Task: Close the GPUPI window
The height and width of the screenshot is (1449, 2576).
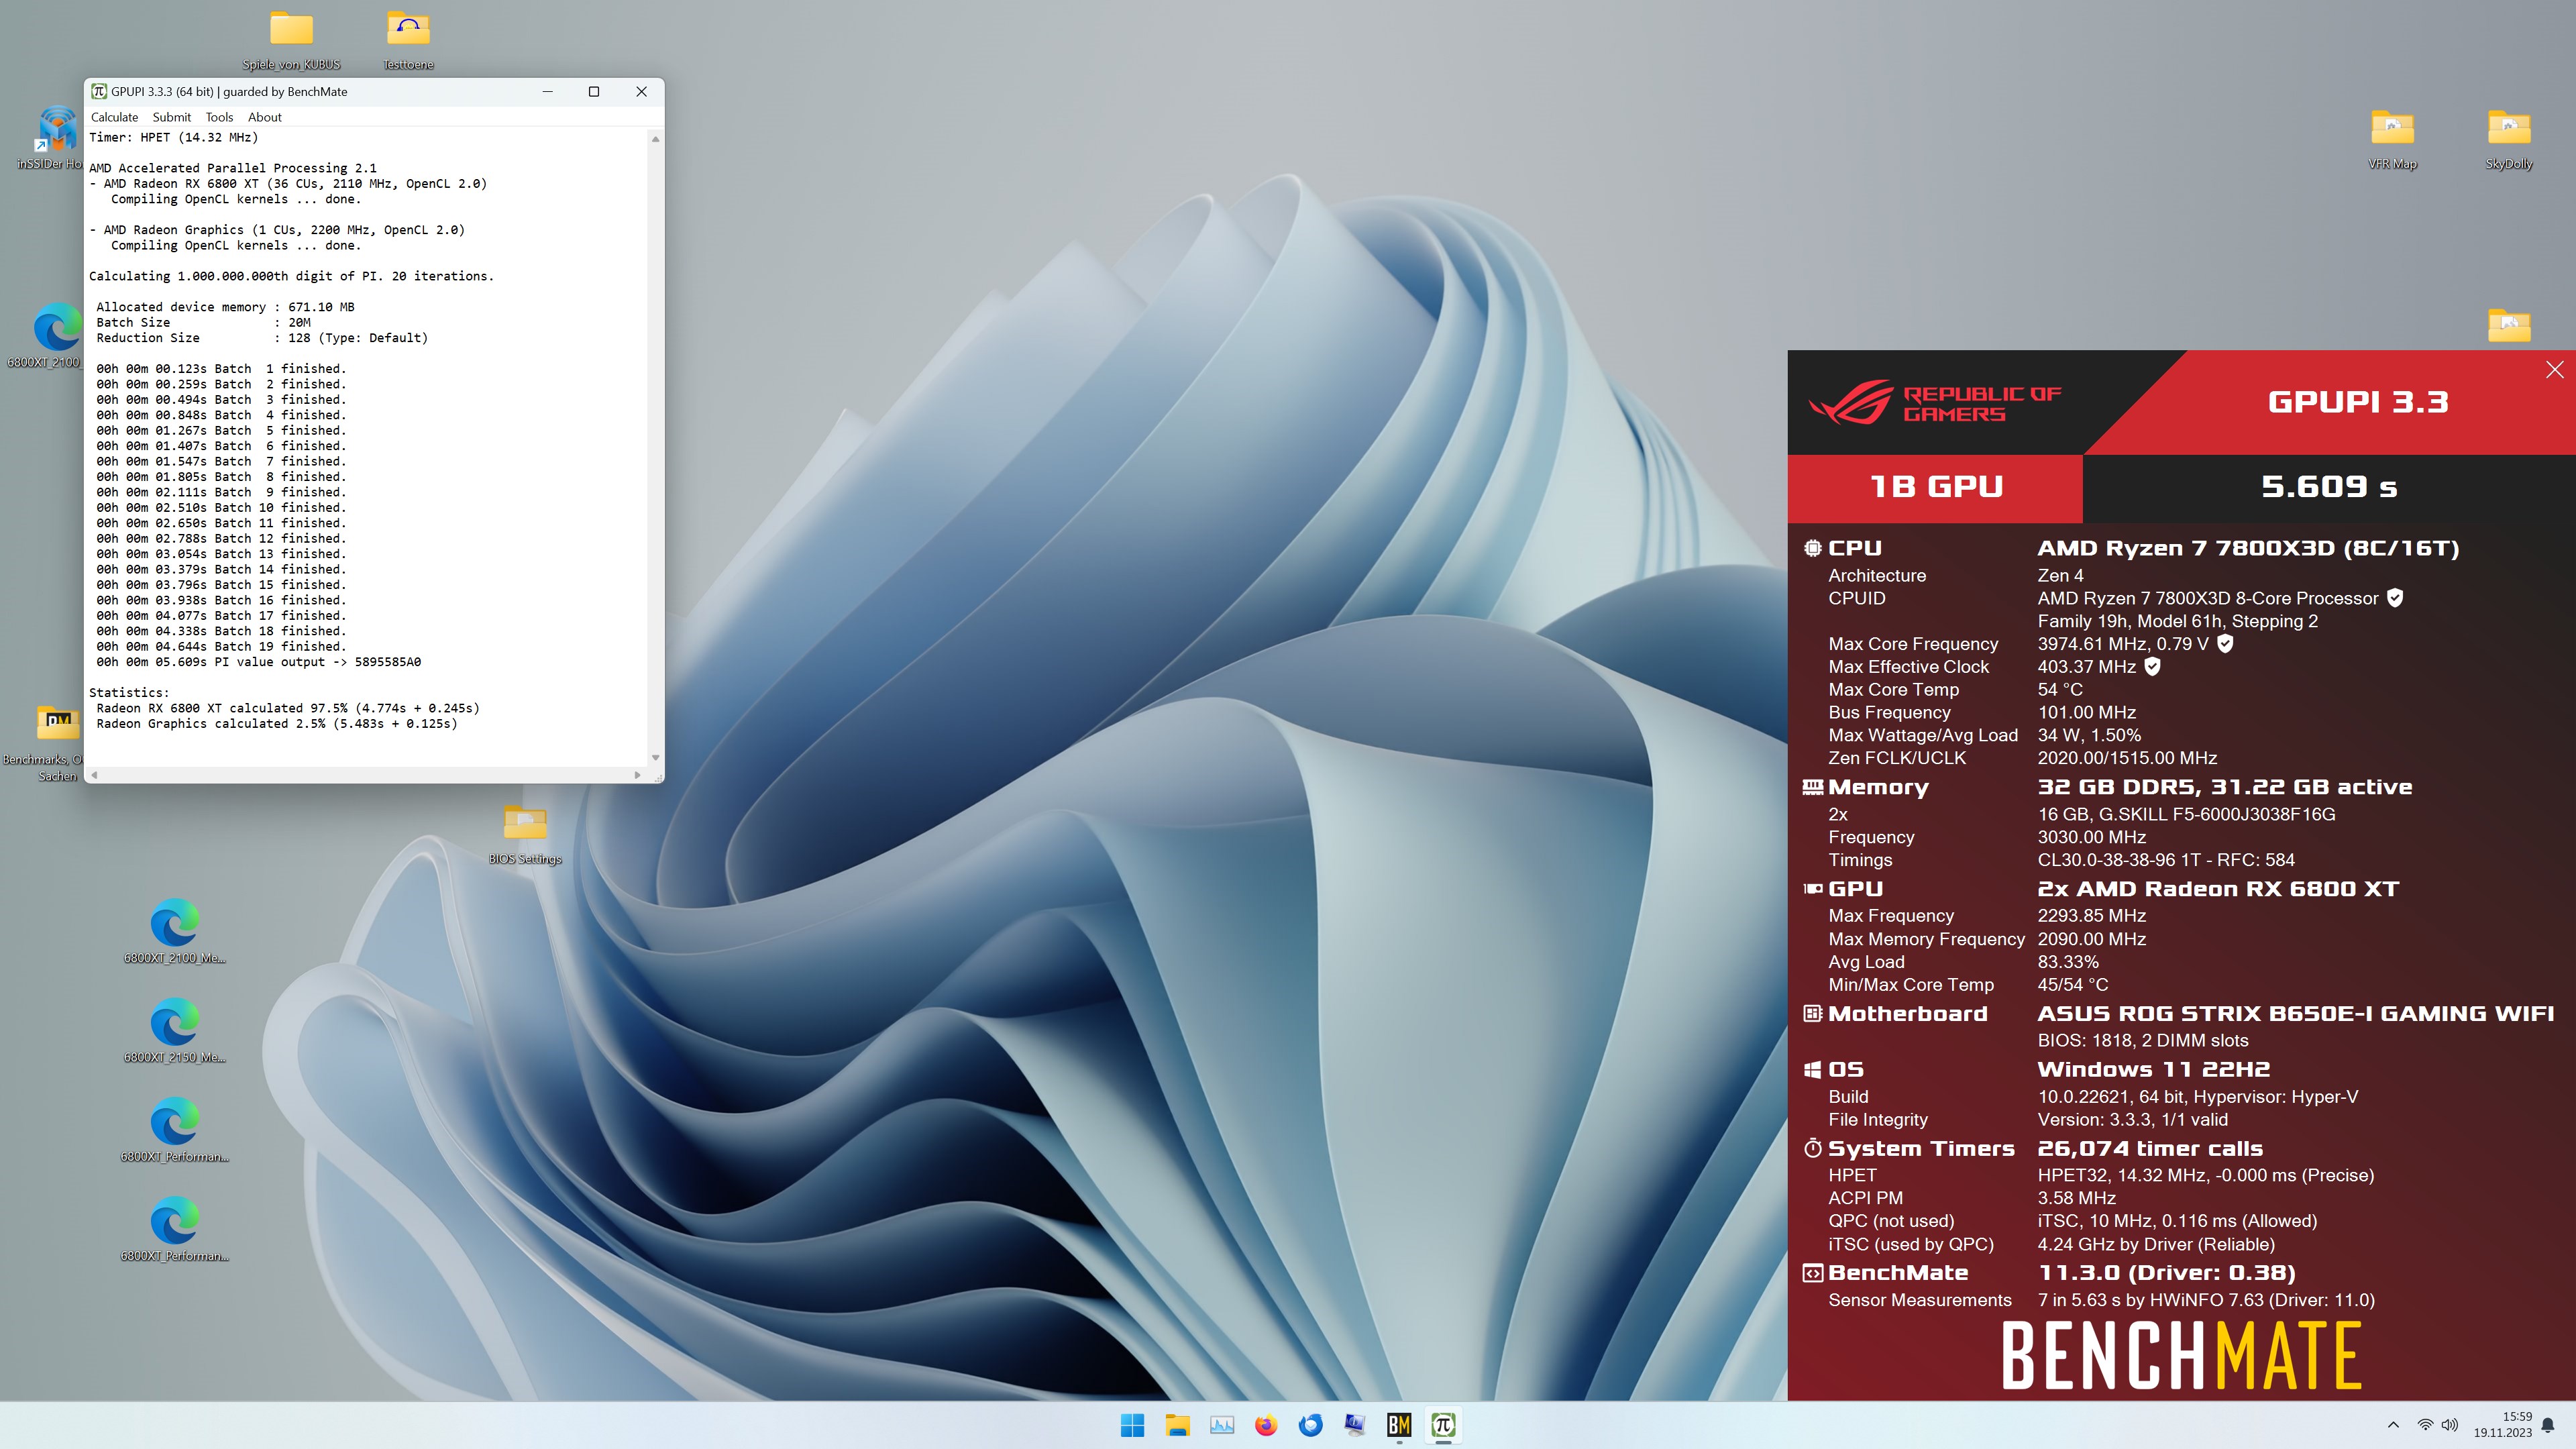Action: pos(641,91)
